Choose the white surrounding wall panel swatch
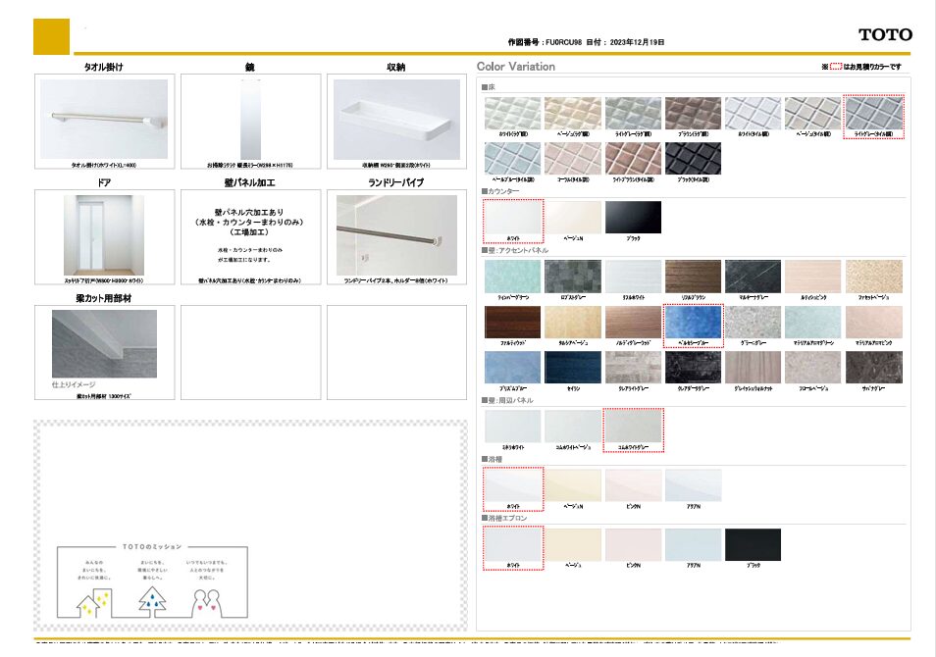936x657 pixels. 513,426
